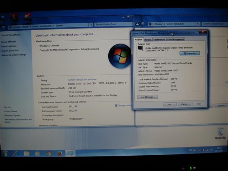228x171 pixels.
Task: Click the adapter card icon in dialog
Action: [x=140, y=48]
